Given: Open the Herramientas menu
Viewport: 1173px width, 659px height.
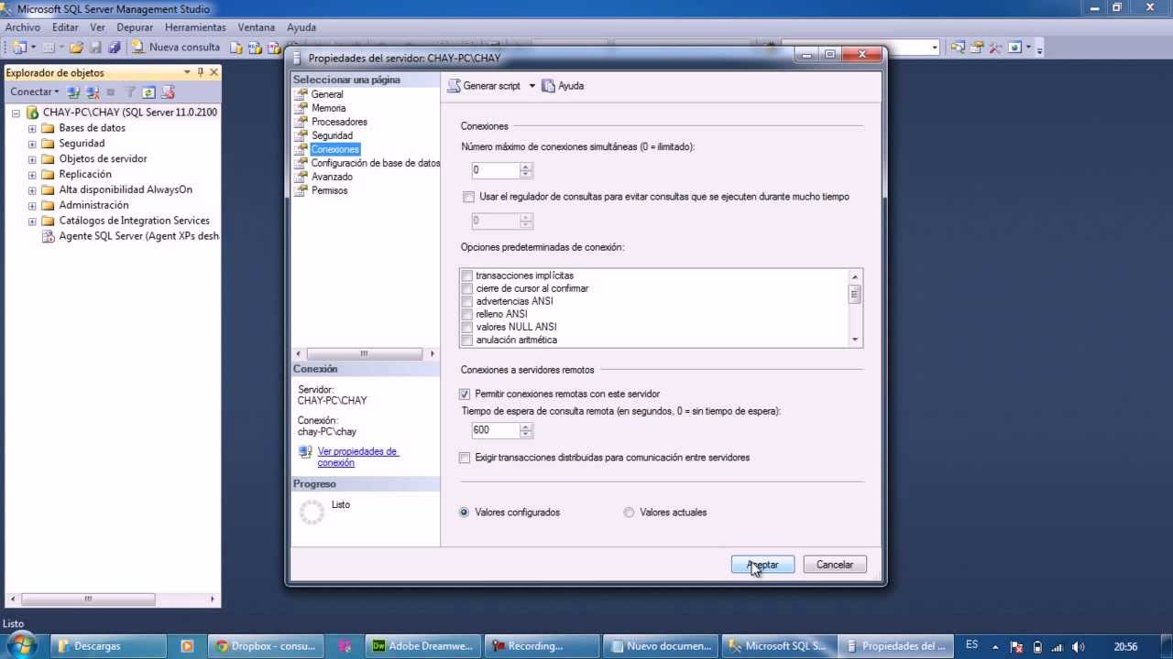Looking at the screenshot, I should click(x=195, y=27).
